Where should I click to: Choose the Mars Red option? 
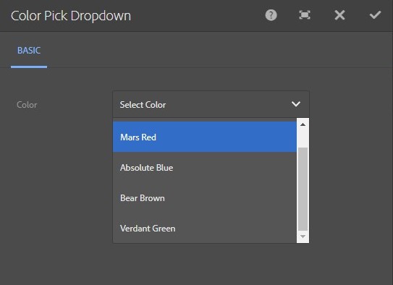tap(205, 137)
